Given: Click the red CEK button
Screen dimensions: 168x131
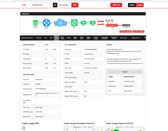Looking at the screenshot, I should pos(75,5).
